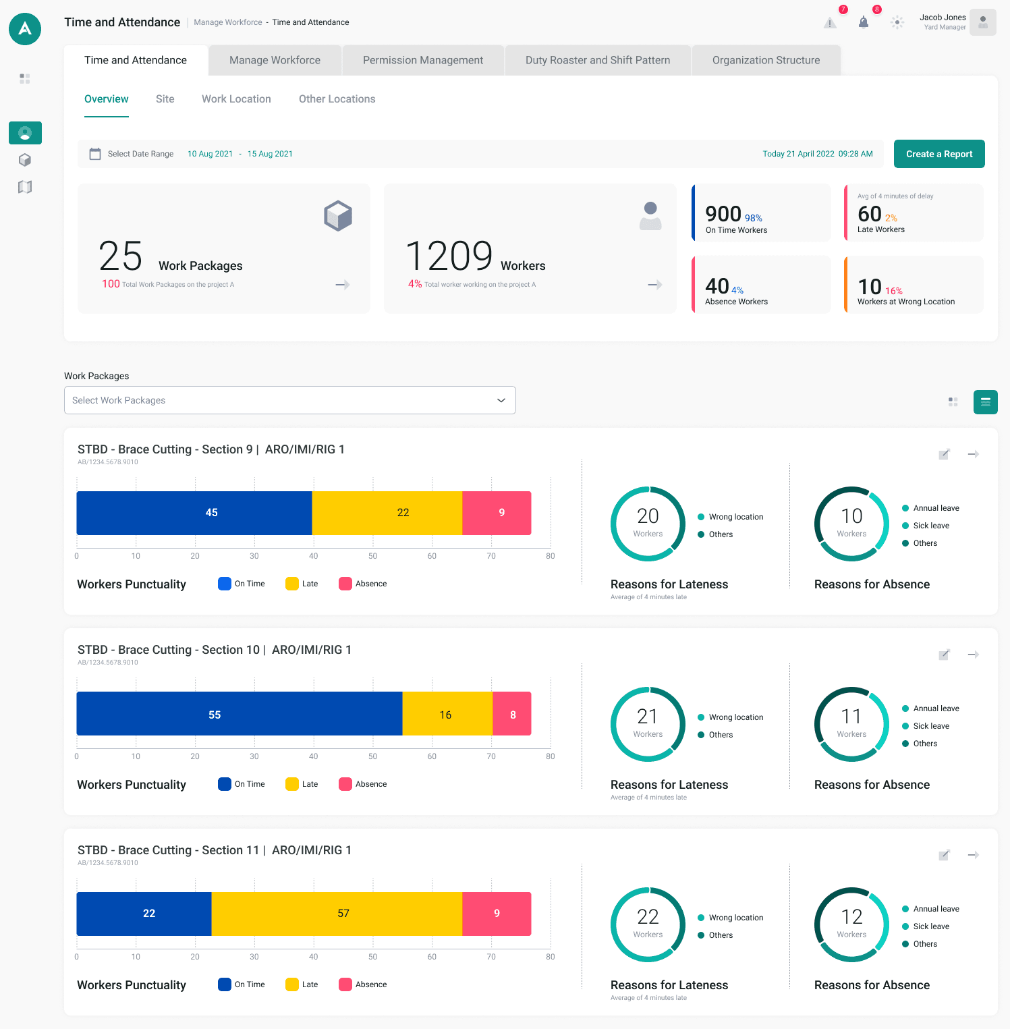Image resolution: width=1010 pixels, height=1029 pixels.
Task: Open the Permission Management tab
Action: (x=423, y=60)
